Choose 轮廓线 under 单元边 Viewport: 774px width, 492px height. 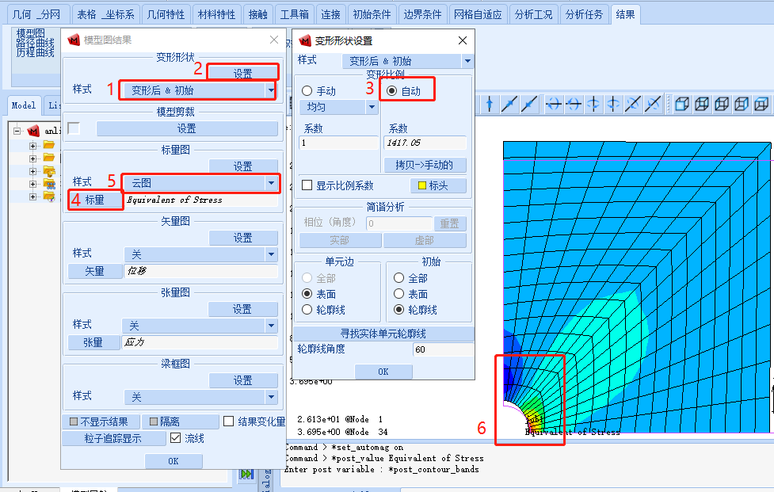(x=307, y=310)
